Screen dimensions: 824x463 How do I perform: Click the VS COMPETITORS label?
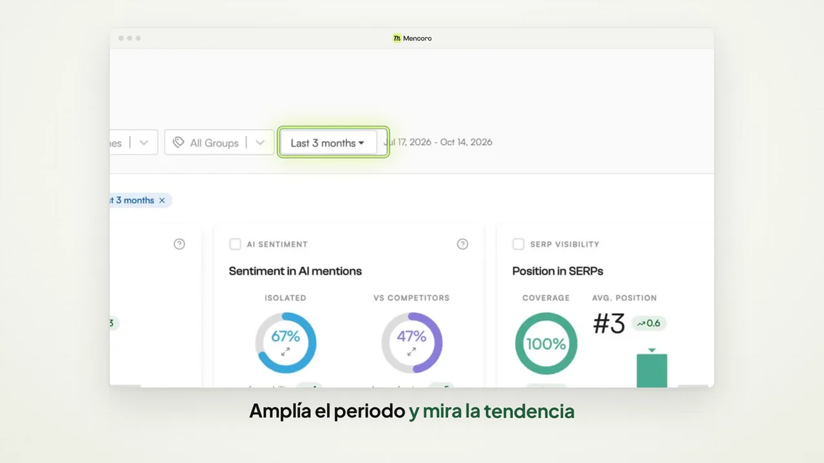pyautogui.click(x=411, y=298)
